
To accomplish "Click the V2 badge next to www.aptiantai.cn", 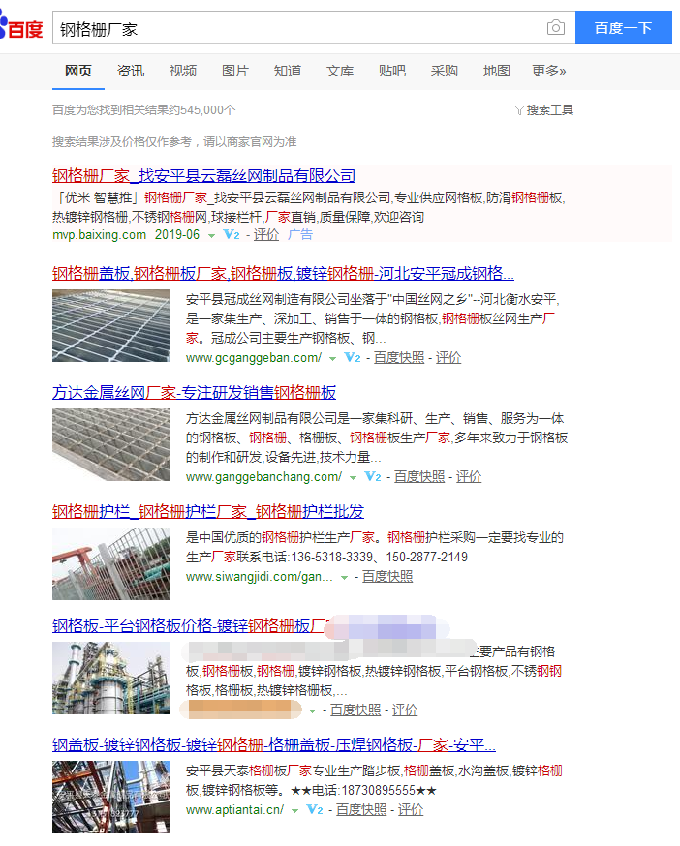I will click(x=315, y=810).
